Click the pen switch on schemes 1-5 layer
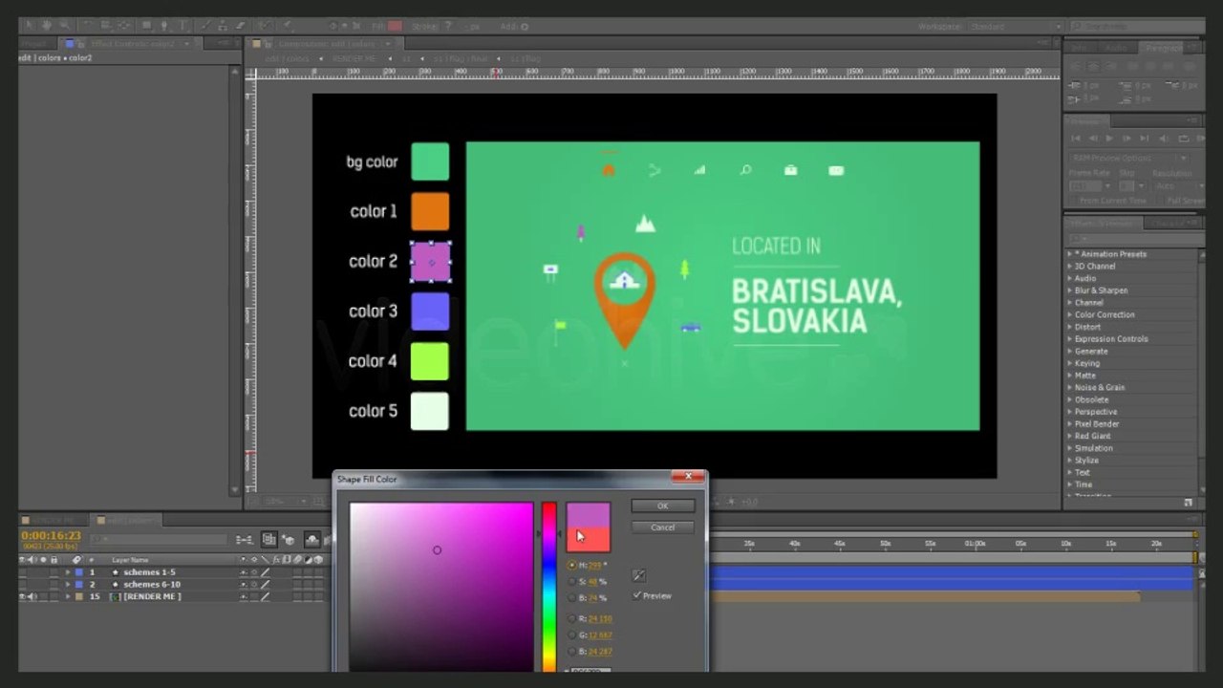 click(266, 572)
